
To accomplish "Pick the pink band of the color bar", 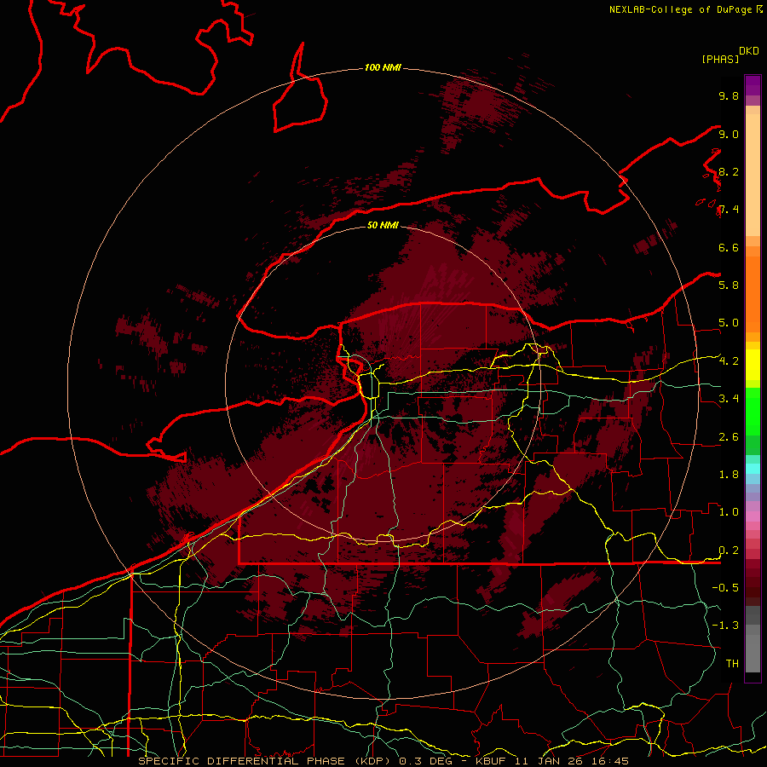I will pyautogui.click(x=753, y=516).
